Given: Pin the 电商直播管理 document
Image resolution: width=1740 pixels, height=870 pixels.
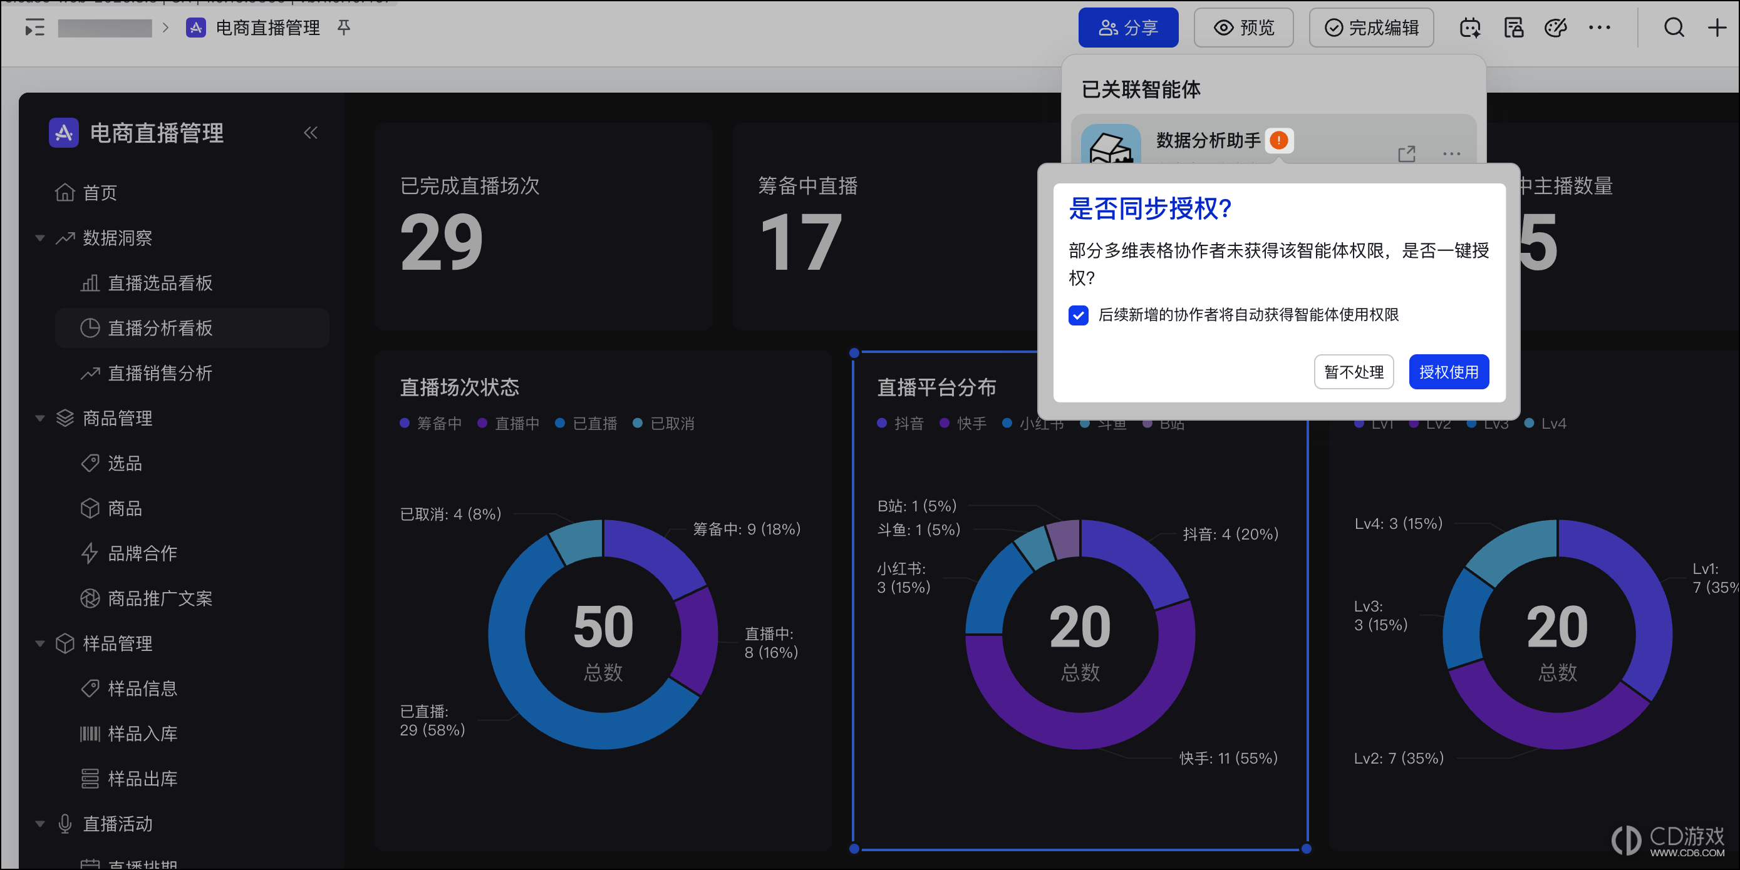Looking at the screenshot, I should pos(344,28).
